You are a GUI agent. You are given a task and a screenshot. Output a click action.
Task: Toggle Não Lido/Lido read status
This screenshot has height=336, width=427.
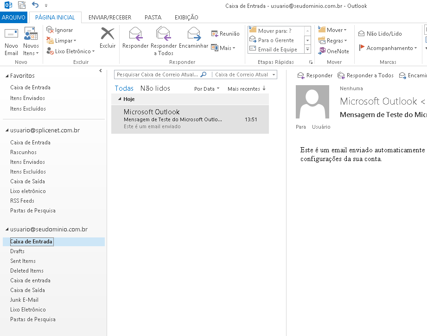pyautogui.click(x=380, y=34)
